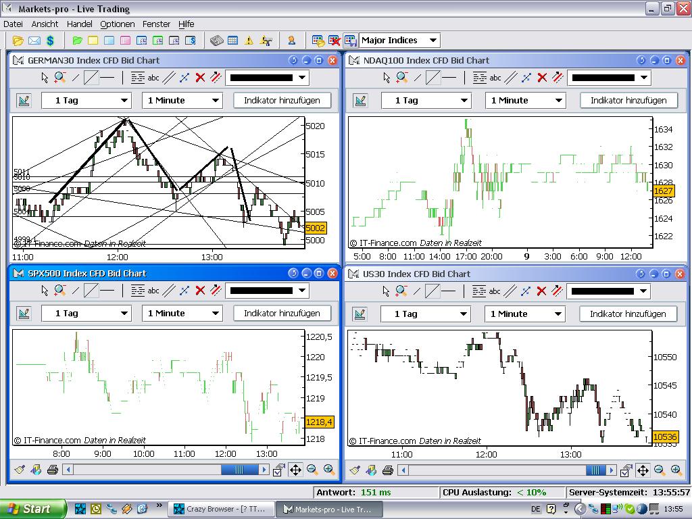Click the red X delete tool in GERMAN30 chart
The height and width of the screenshot is (519, 692).
(200, 78)
